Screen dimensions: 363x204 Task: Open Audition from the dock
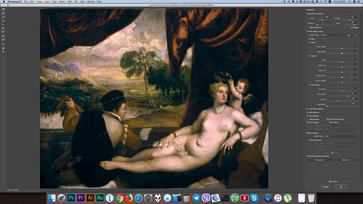coord(100,198)
